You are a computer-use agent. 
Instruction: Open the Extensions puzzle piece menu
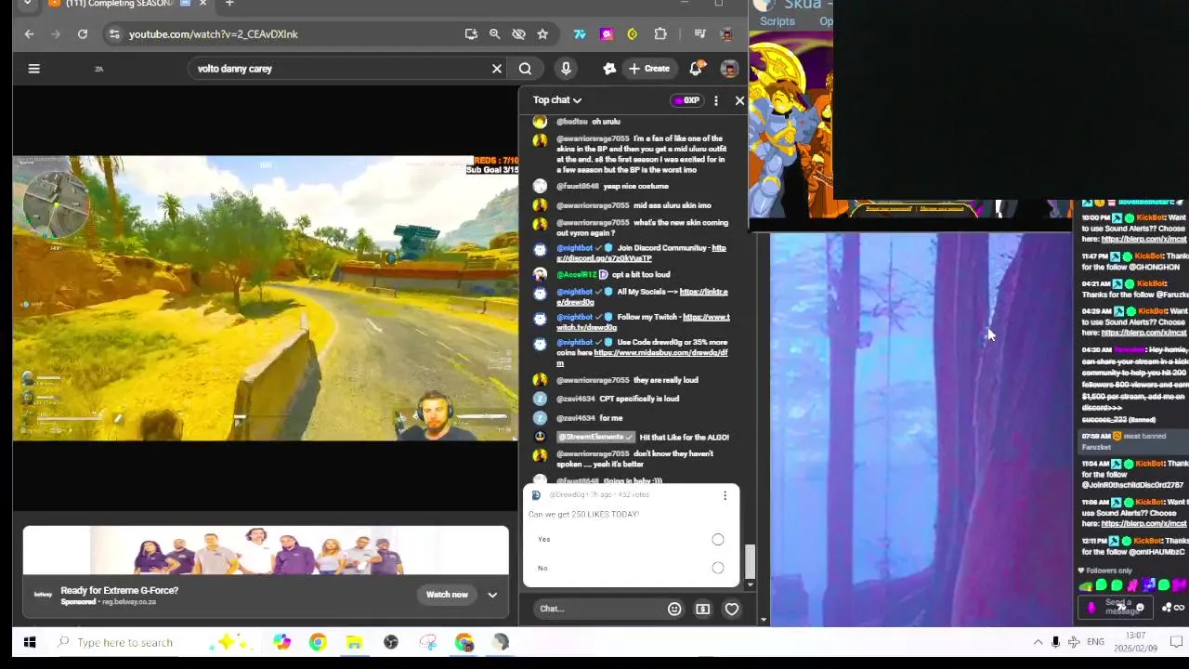[660, 34]
